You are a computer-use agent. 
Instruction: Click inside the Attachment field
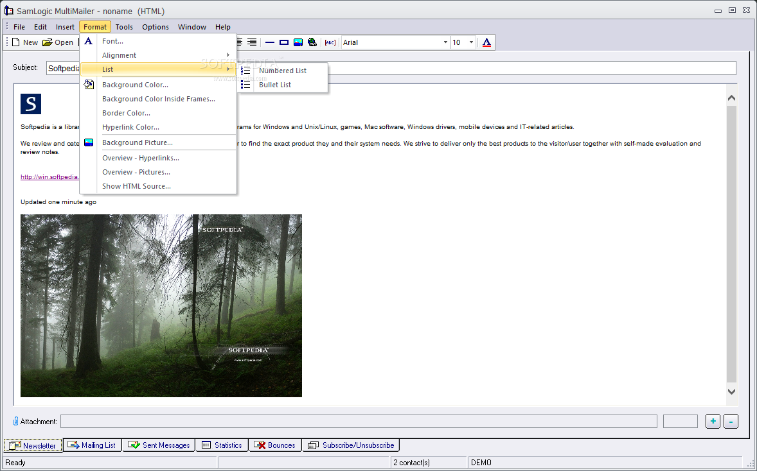click(359, 422)
